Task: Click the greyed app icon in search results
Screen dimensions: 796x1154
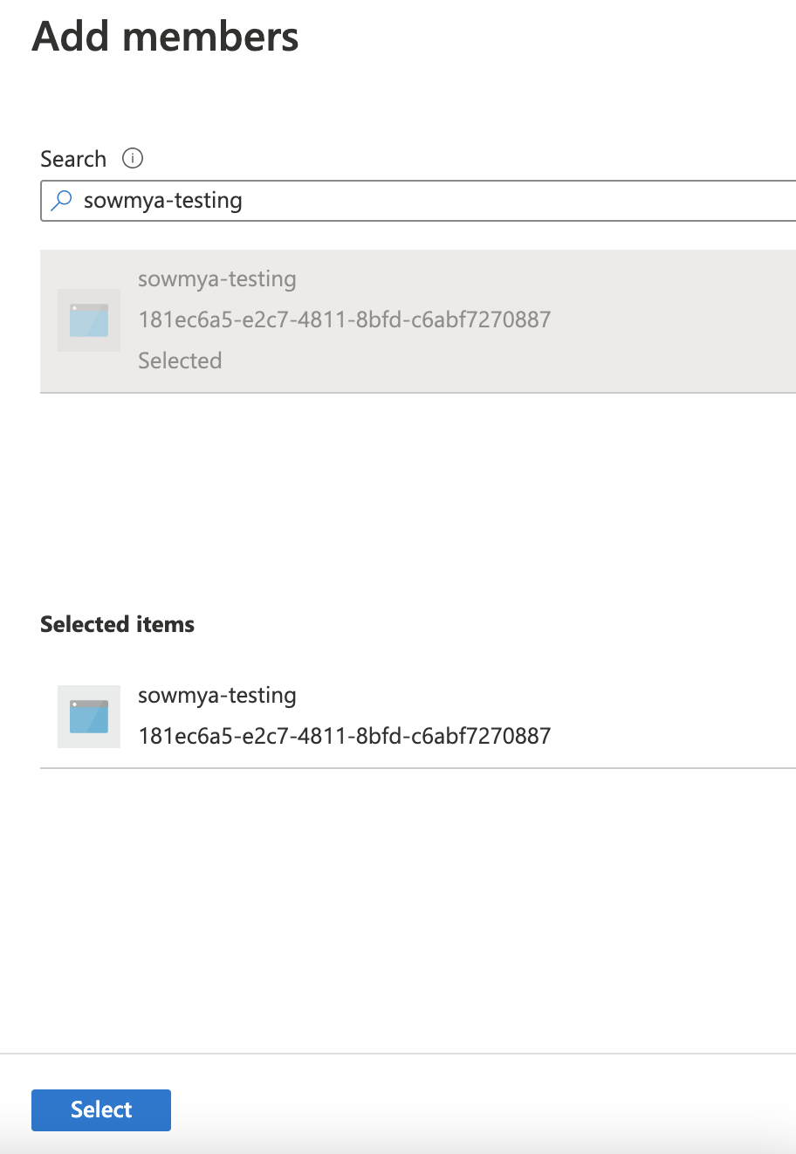Action: pyautogui.click(x=89, y=320)
